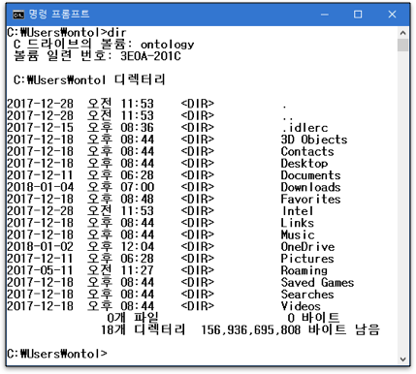This screenshot has height=374, width=416.
Task: Click the 'Favorites' directory name
Action: click(310, 200)
